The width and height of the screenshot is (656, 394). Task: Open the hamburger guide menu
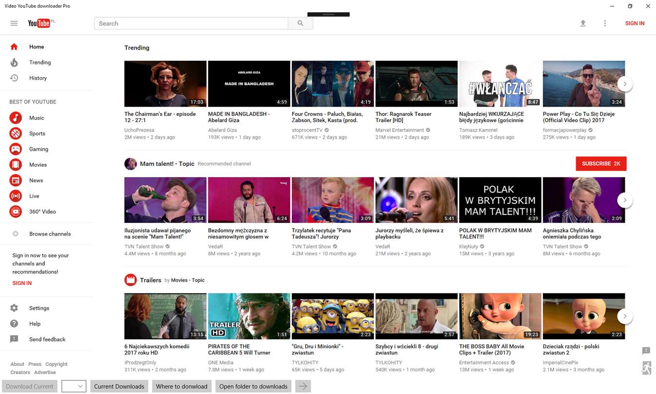pyautogui.click(x=14, y=23)
